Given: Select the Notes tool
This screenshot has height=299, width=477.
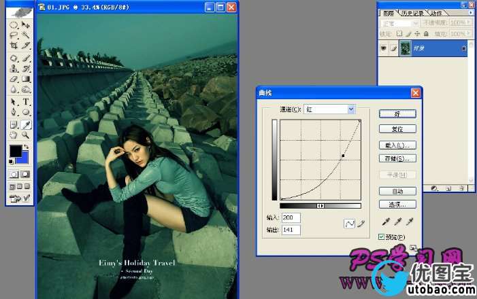Looking at the screenshot, I should [14, 124].
